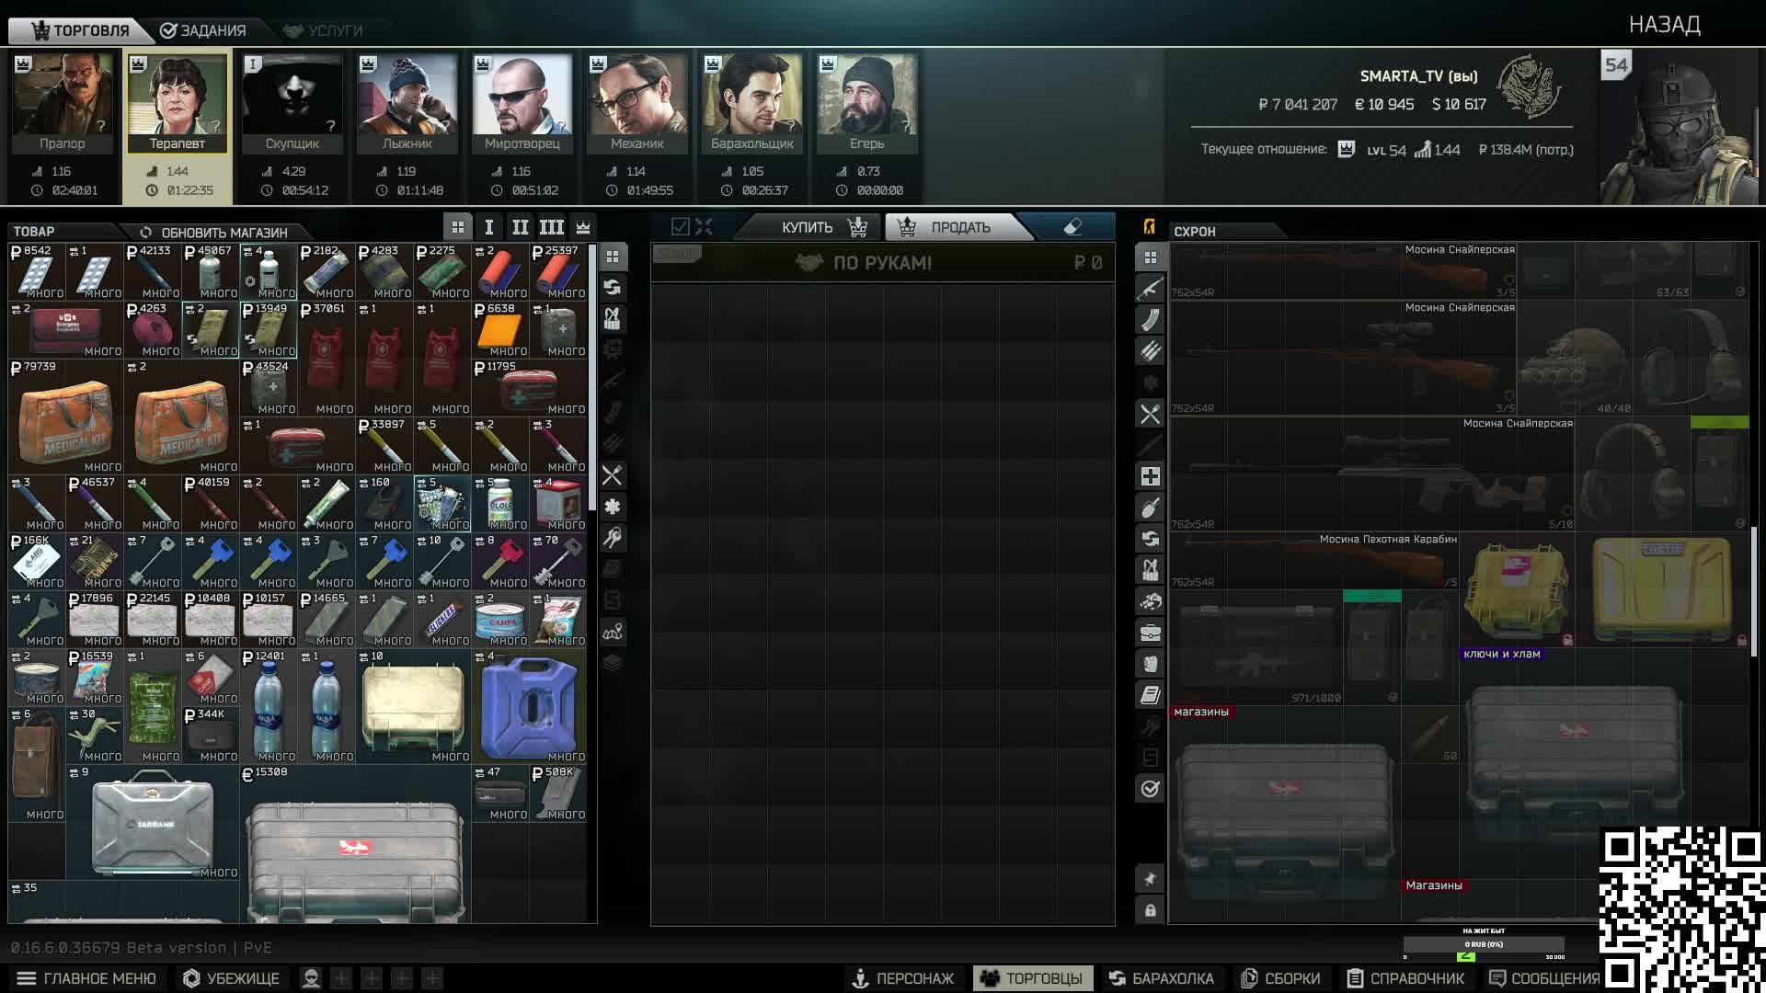Show all items in stash filter
Screen dimensions: 1766x993
[1150, 257]
